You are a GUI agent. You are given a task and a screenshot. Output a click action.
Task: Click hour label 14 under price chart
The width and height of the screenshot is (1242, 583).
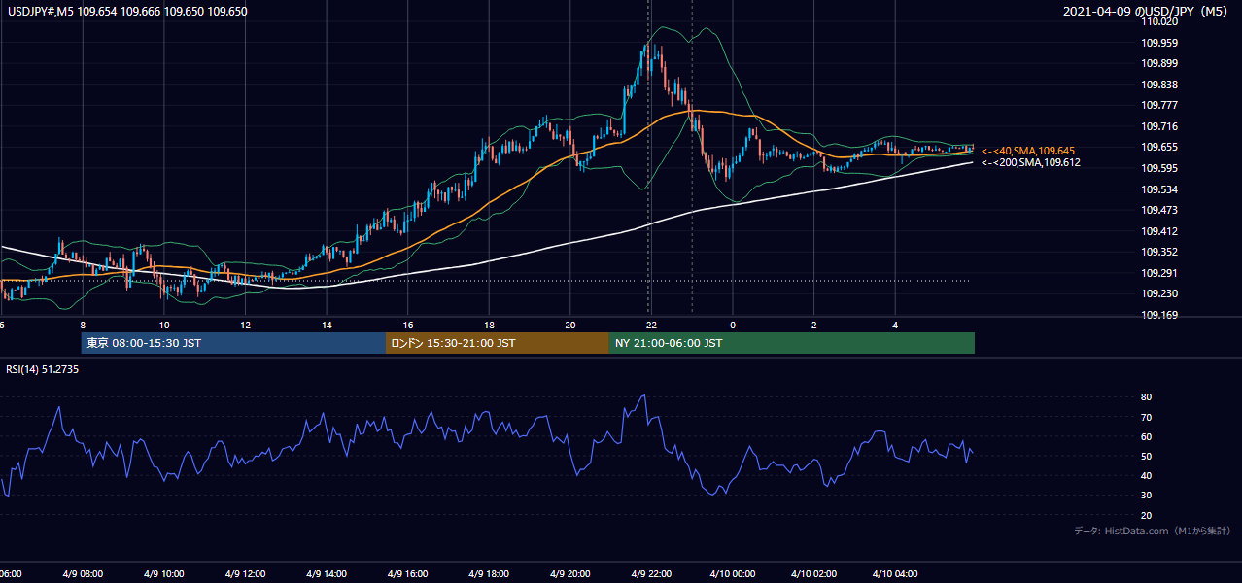(x=327, y=325)
